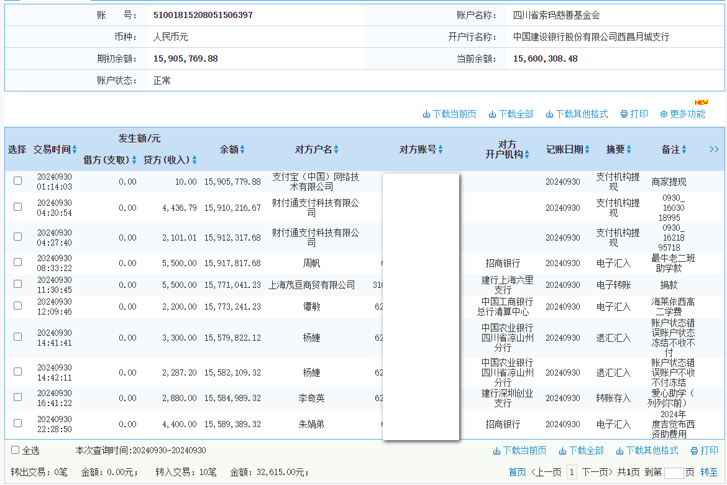This screenshot has width=727, height=485.
Task: Click counterparty 上海茂亘商贸有限公司
Action: pos(311,285)
